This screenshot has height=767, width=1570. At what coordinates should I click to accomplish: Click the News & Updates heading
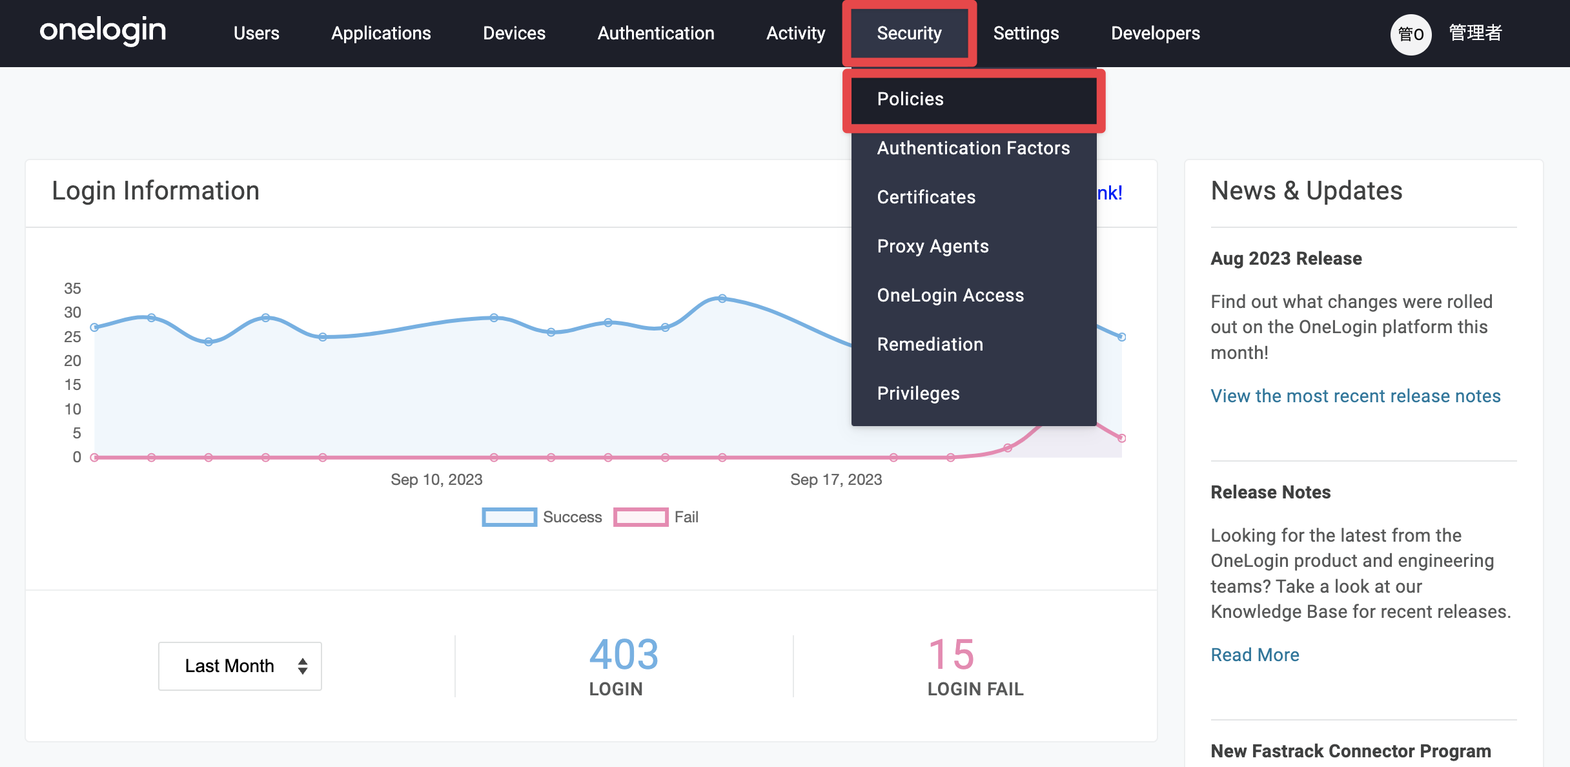(x=1307, y=190)
